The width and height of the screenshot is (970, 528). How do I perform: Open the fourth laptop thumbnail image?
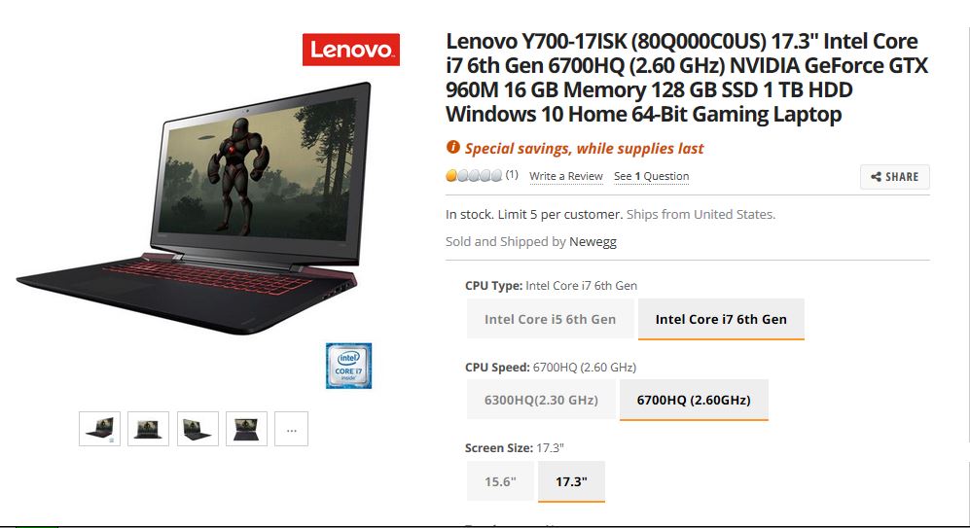(x=246, y=429)
